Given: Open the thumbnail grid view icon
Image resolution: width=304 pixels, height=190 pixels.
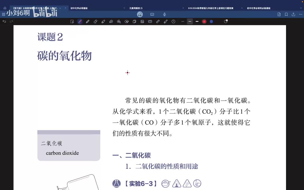Looking at the screenshot, I should click(x=3, y=14).
